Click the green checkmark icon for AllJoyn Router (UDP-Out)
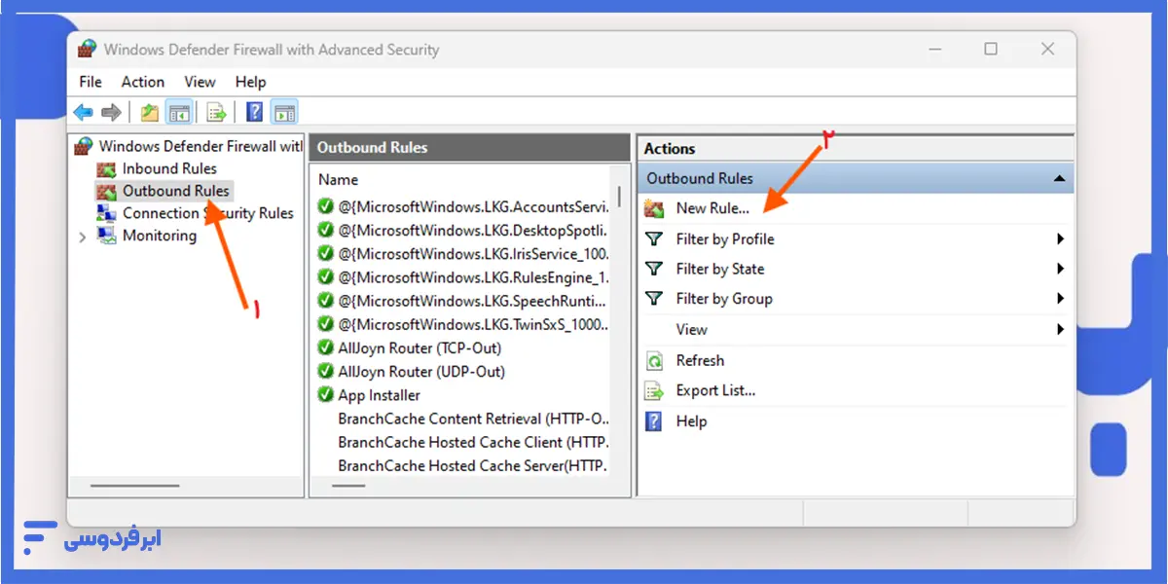The width and height of the screenshot is (1168, 584). (326, 371)
